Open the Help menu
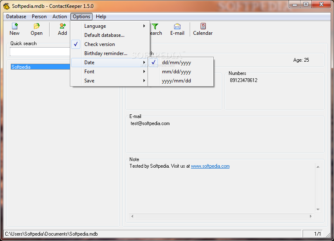The height and width of the screenshot is (241, 334). (x=101, y=17)
